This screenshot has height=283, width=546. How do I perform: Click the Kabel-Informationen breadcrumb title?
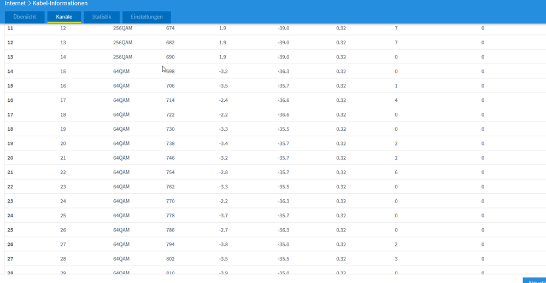pyautogui.click(x=60, y=3)
